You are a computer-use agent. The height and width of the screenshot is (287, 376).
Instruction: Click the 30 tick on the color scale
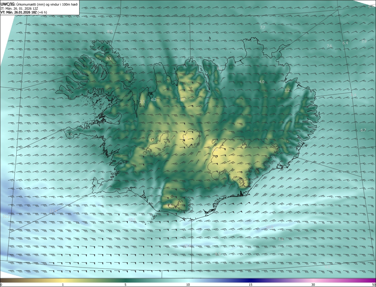point(313,285)
